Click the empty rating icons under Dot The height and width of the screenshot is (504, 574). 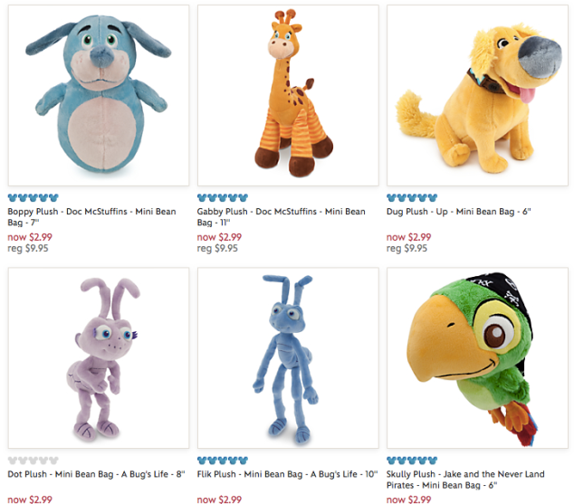coord(33,460)
